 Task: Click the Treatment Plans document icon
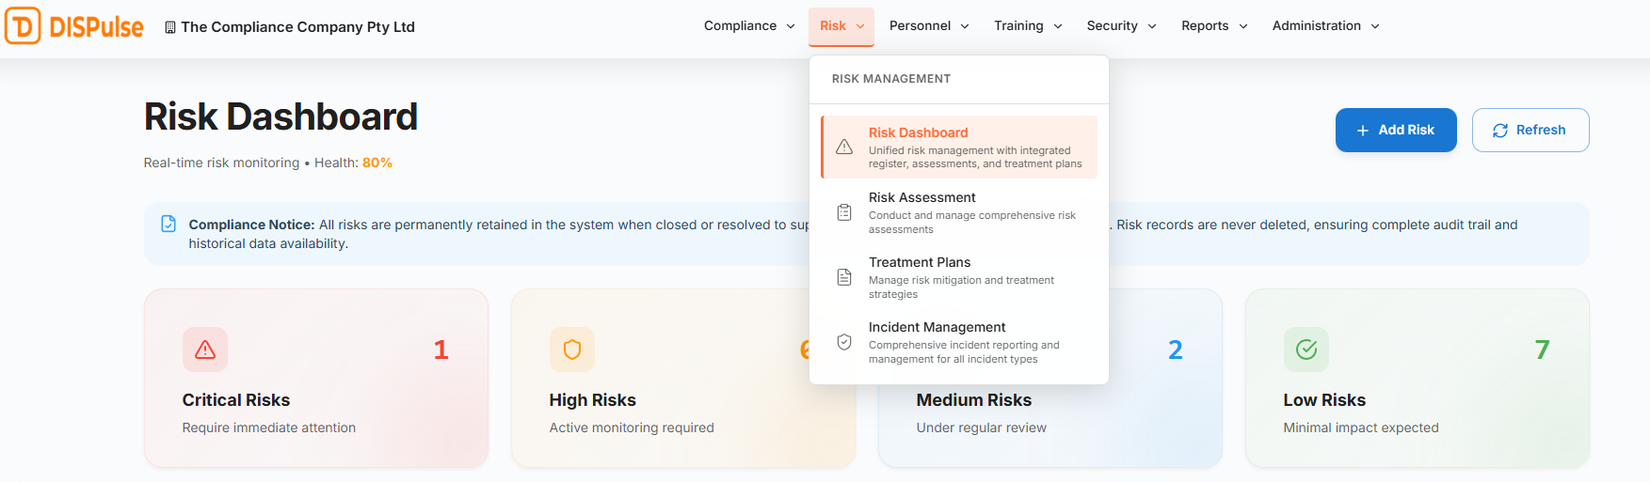[x=844, y=277]
